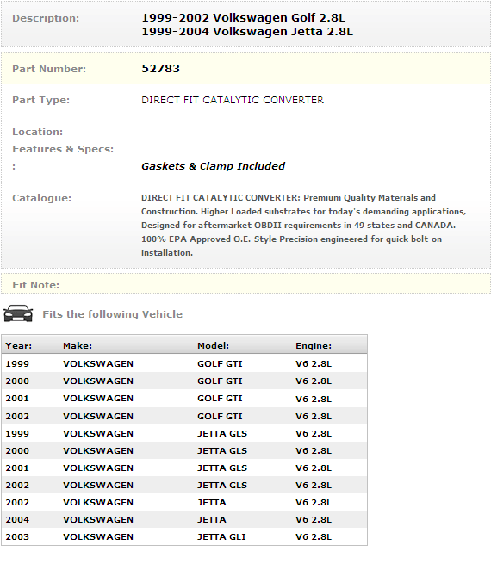Click Fits the following Vehicle heading
Screen dimensions: 491x570
(112, 314)
